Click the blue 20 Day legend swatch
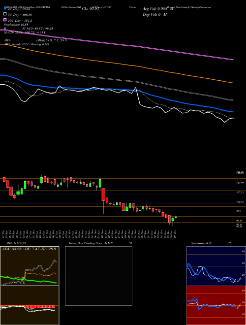 [5, 8]
